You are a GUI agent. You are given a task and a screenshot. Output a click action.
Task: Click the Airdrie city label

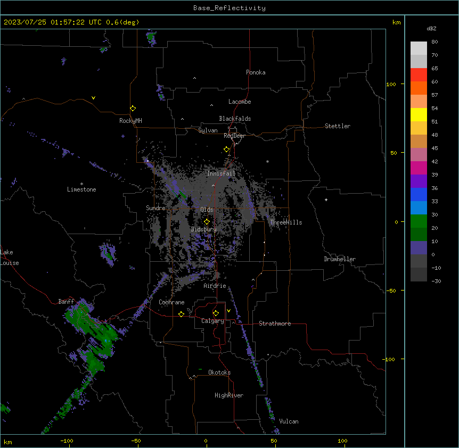pyautogui.click(x=215, y=286)
